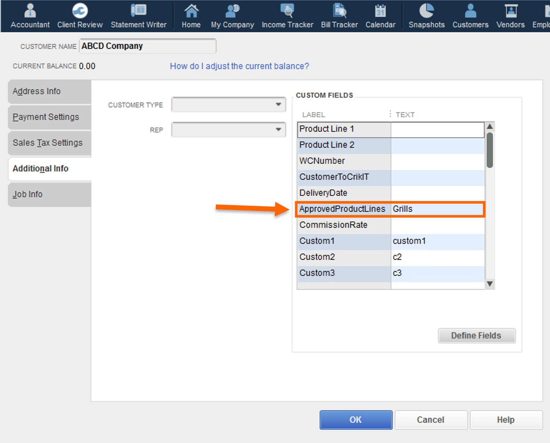Open My Company icon

pos(232,16)
